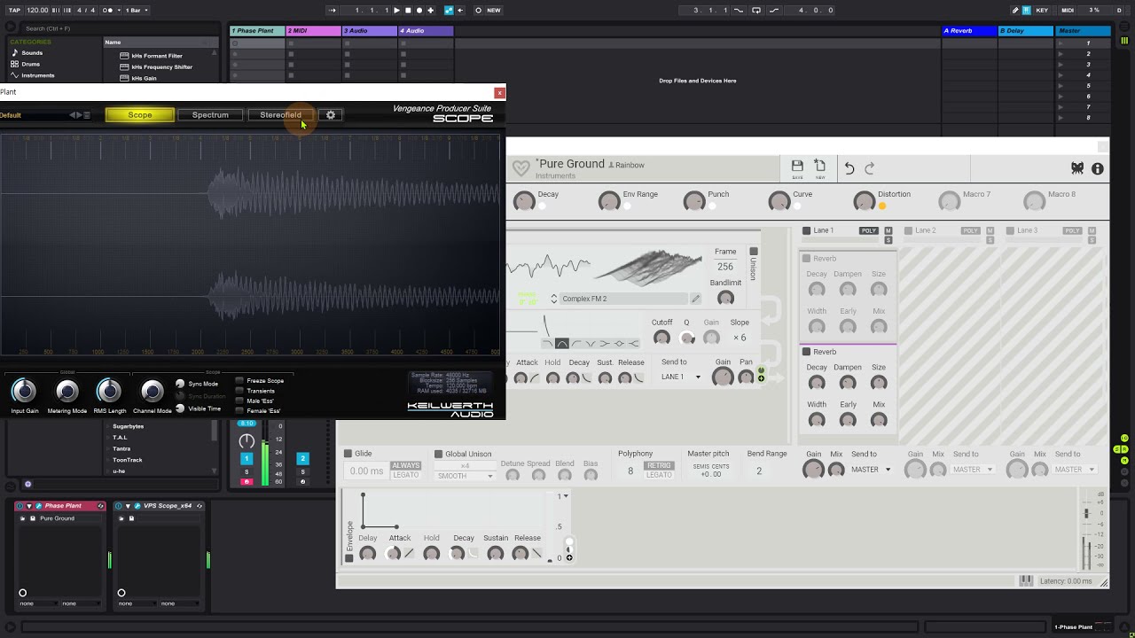Image resolution: width=1135 pixels, height=638 pixels.
Task: Adjust the Input Gain knob
Action: (x=24, y=391)
